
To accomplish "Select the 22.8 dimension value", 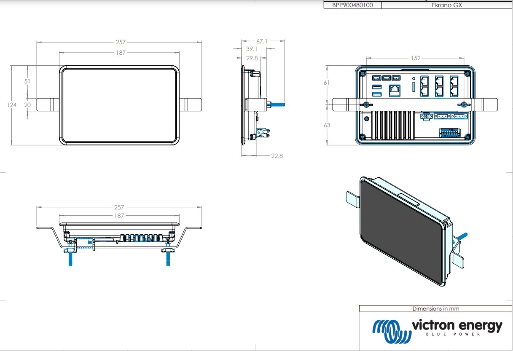I will (x=277, y=156).
